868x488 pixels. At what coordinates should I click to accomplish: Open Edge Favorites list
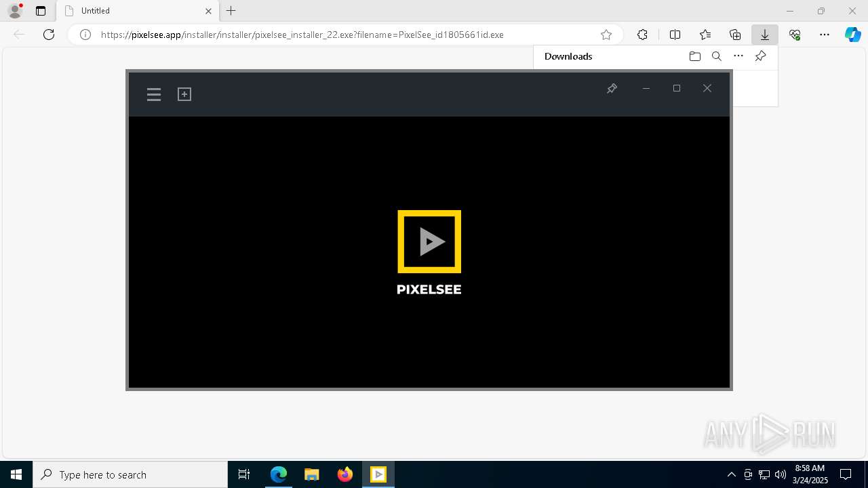tap(705, 35)
